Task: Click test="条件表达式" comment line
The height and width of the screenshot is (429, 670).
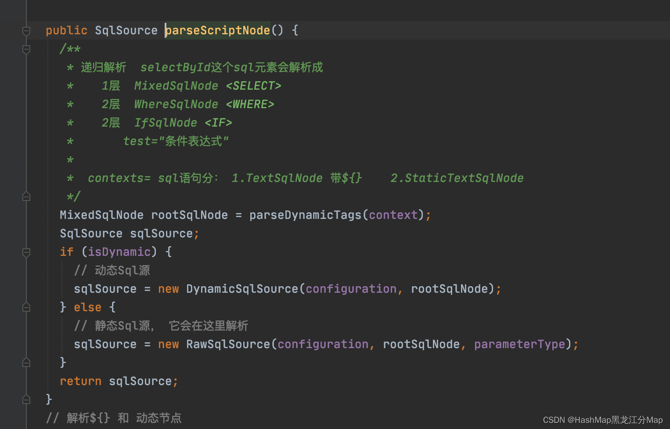Action: [176, 141]
